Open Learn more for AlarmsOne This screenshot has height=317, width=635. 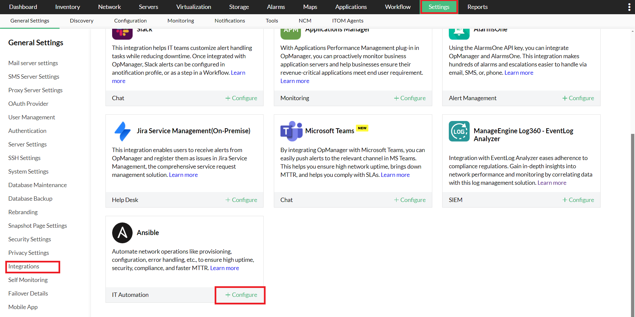[519, 73]
